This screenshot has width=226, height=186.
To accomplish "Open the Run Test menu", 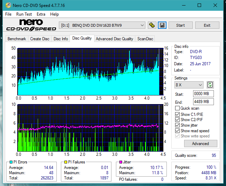I will [24, 14].
